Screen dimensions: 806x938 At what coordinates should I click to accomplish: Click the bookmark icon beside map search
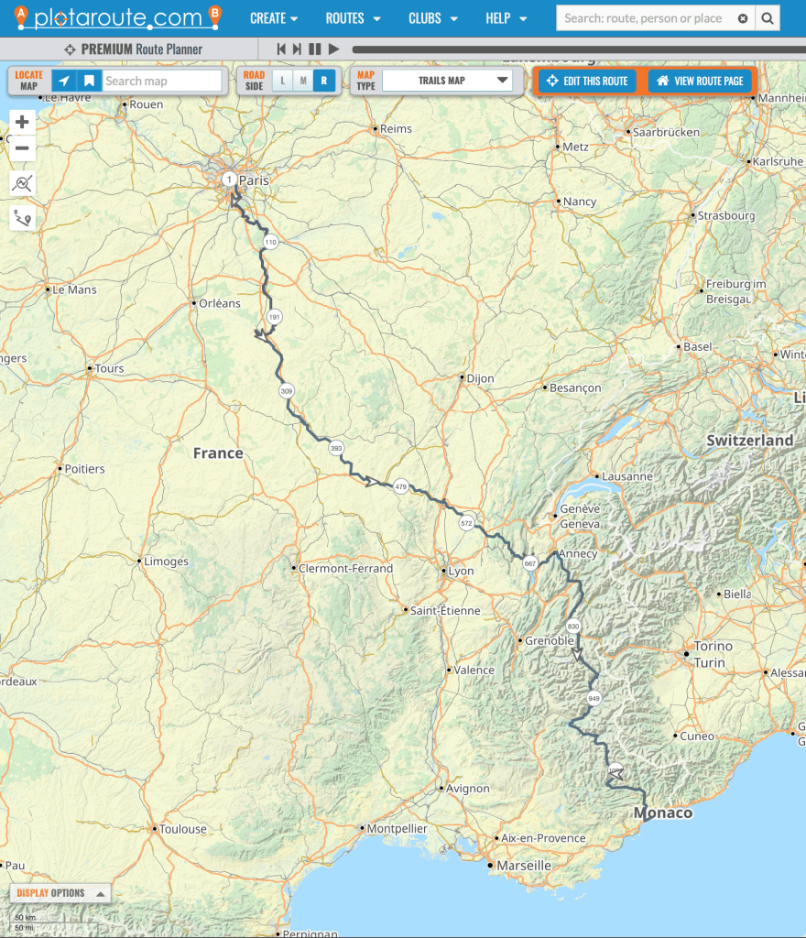point(89,81)
